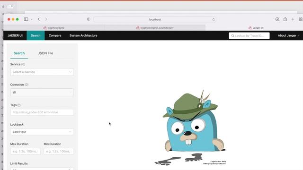
Task: Click the privacy shield icon
Action: click(x=89, y=19)
